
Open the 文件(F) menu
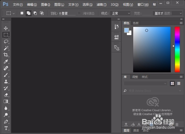tap(18, 5)
